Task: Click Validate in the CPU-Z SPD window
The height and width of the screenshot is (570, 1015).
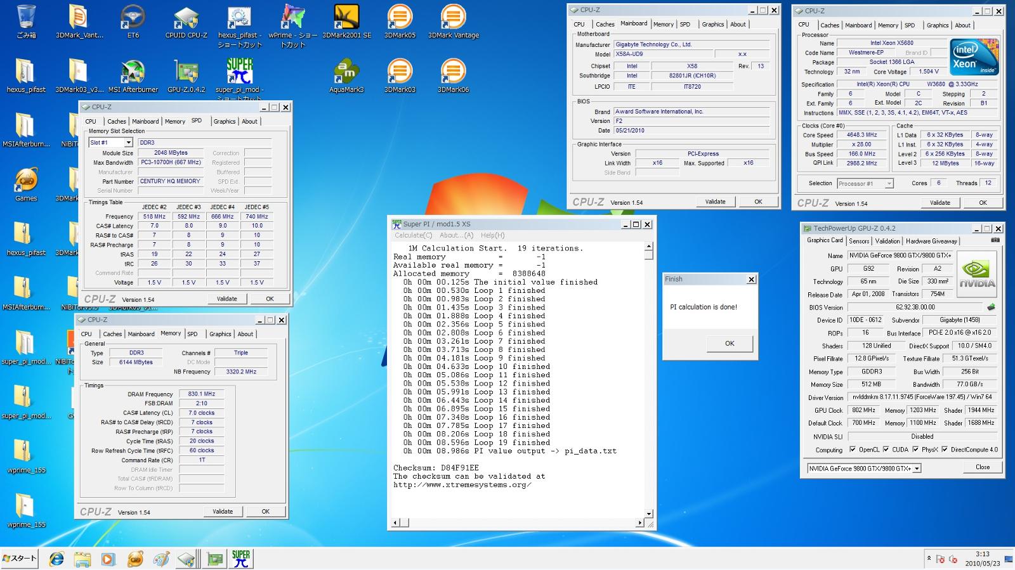Action: (226, 299)
